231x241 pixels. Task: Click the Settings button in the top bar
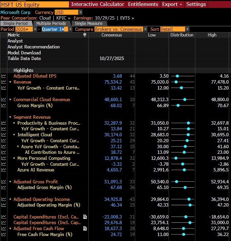[196, 4]
